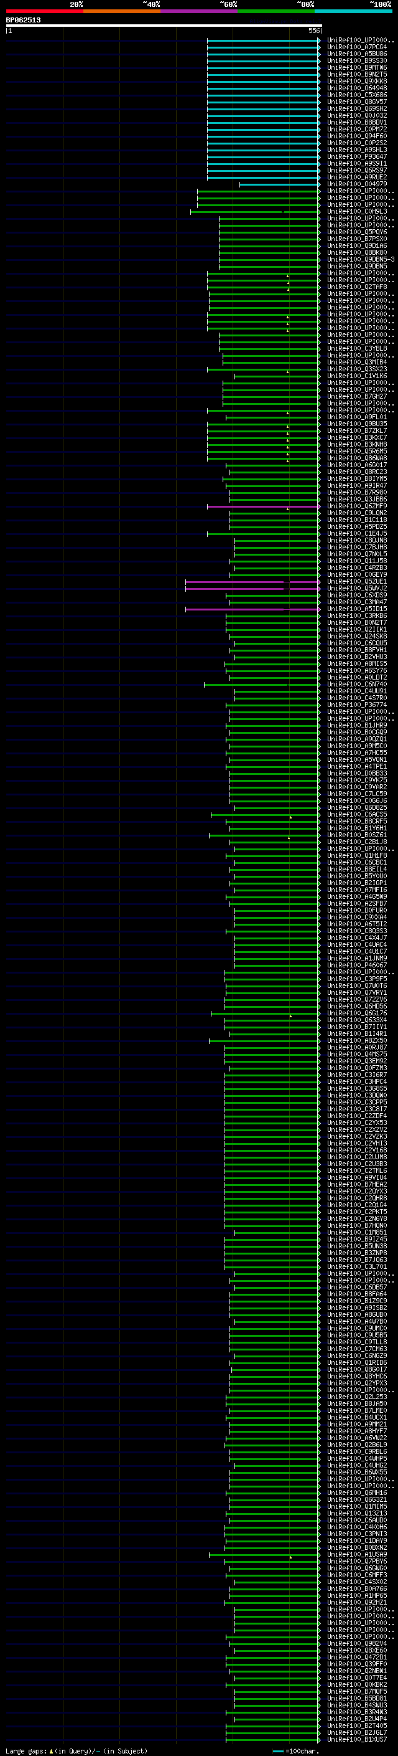Click the UniRef100_B7R980 label
The height and width of the screenshot is (1756, 398).
(356, 492)
